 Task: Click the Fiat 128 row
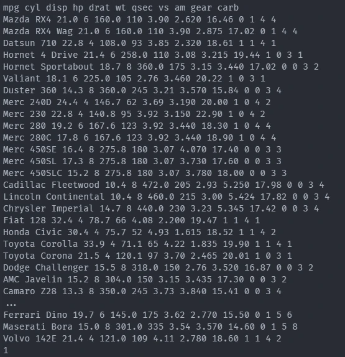coord(132,221)
